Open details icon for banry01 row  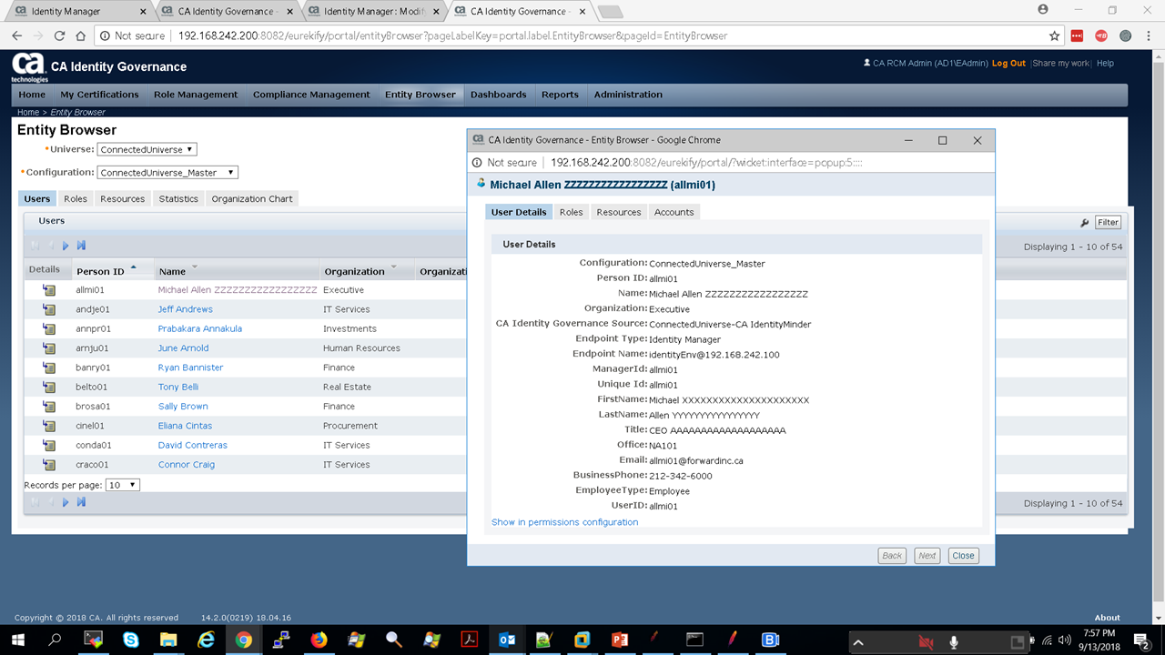coord(49,368)
